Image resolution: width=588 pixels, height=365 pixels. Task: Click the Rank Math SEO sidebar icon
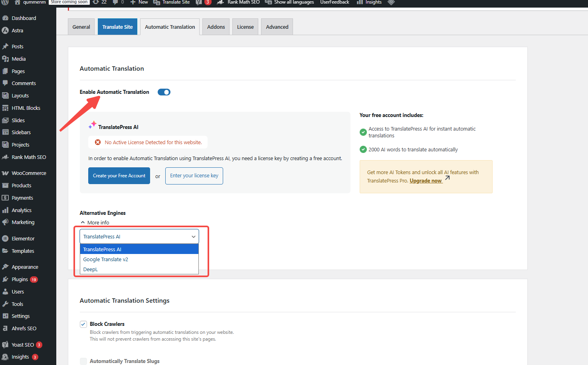coord(5,157)
